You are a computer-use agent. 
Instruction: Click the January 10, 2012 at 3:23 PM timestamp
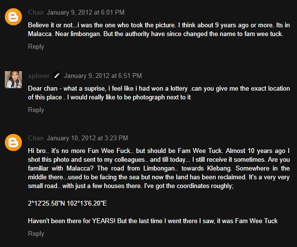[x=88, y=138]
